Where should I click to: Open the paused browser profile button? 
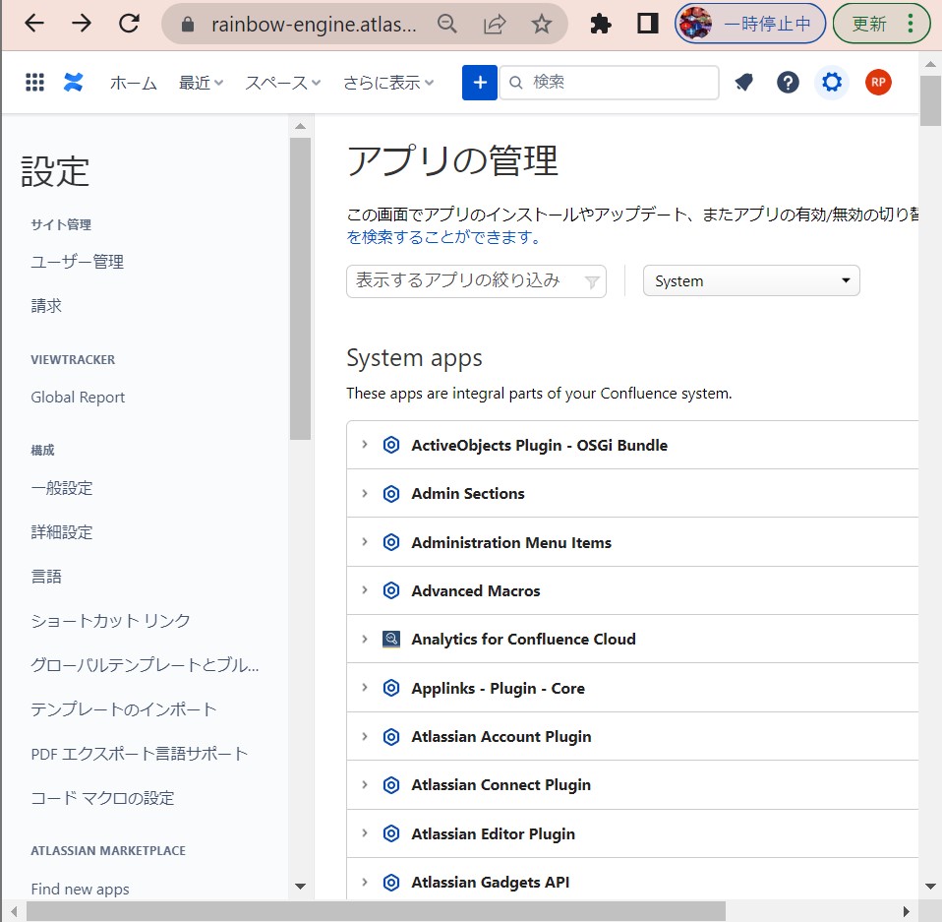click(749, 24)
